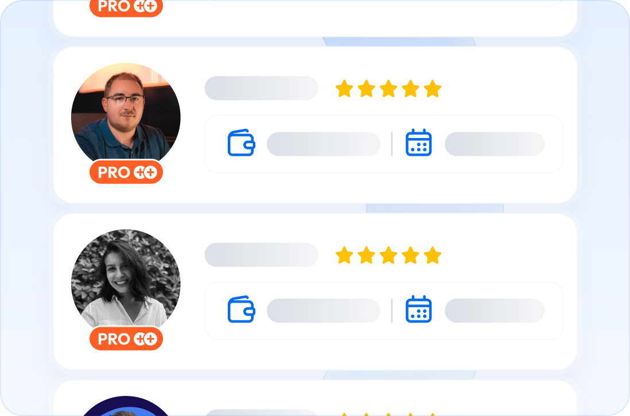630x416 pixels.
Task: Click the name placeholder bar in the man's card
Action: (261, 88)
